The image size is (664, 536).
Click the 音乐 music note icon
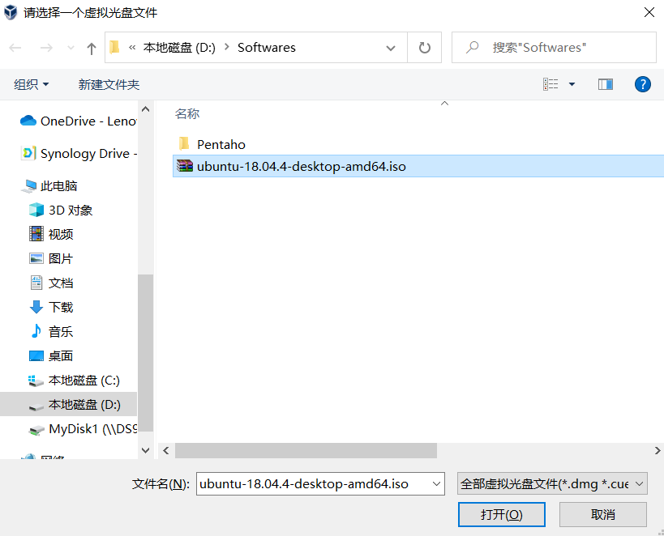coord(36,331)
